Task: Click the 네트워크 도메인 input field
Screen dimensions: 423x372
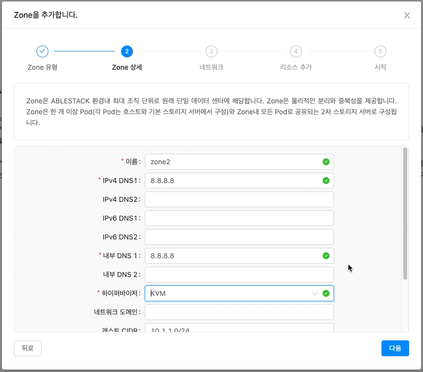Action: pyautogui.click(x=239, y=312)
